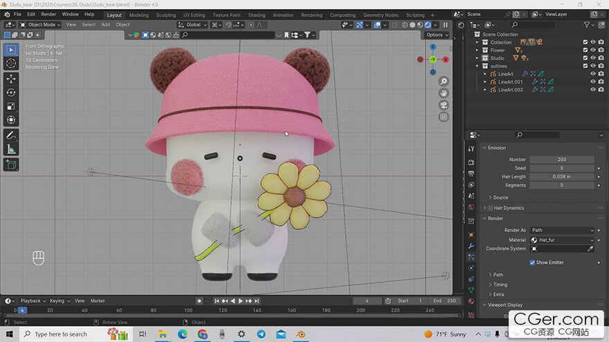Open the Render As Path dropdown
Image resolution: width=609 pixels, height=342 pixels.
562,230
